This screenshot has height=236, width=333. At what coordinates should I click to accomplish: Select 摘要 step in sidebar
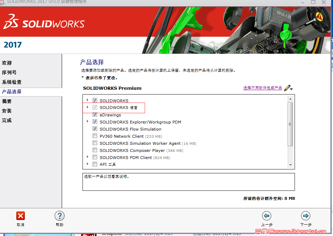pos(7,101)
